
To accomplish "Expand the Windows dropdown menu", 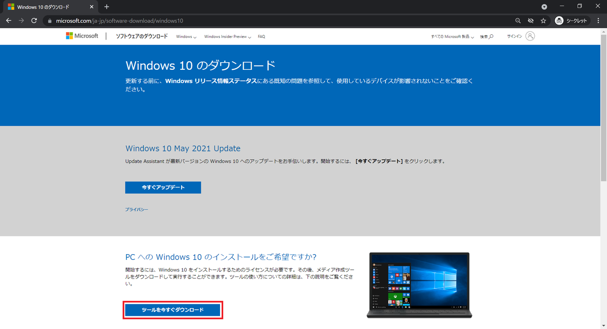I will 186,36.
